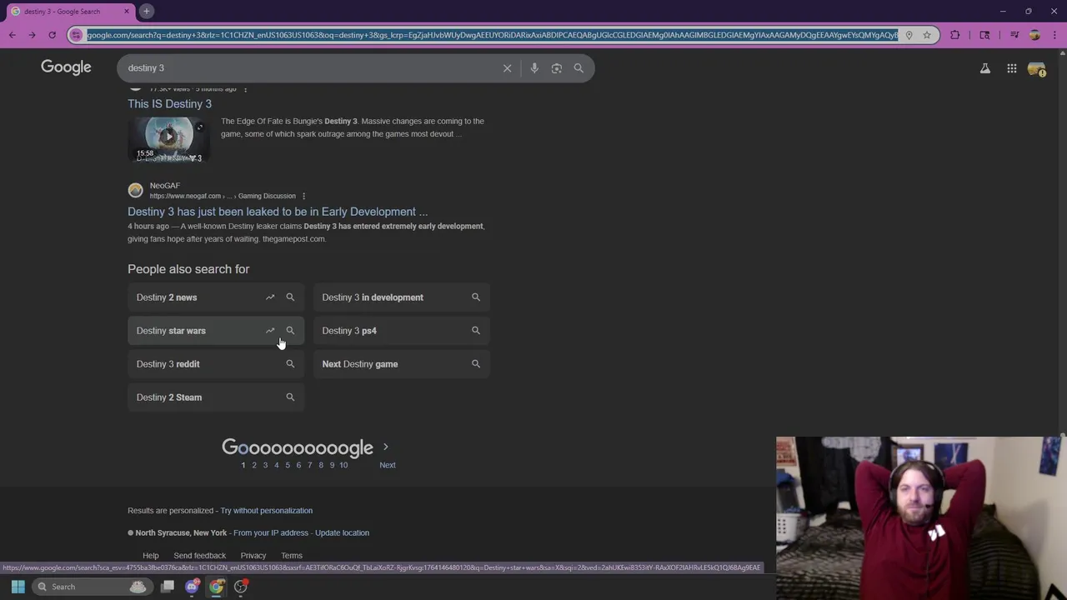1067x600 pixels.
Task: Open the "Terms" footer link
Action: click(x=292, y=556)
